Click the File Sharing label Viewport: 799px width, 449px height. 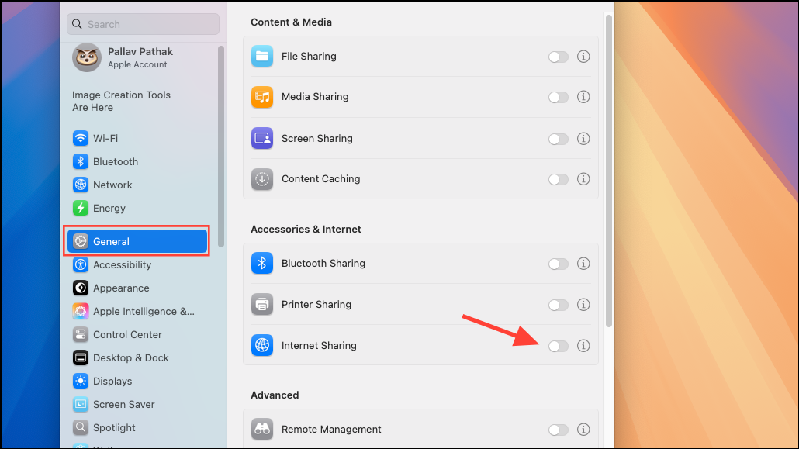[309, 56]
